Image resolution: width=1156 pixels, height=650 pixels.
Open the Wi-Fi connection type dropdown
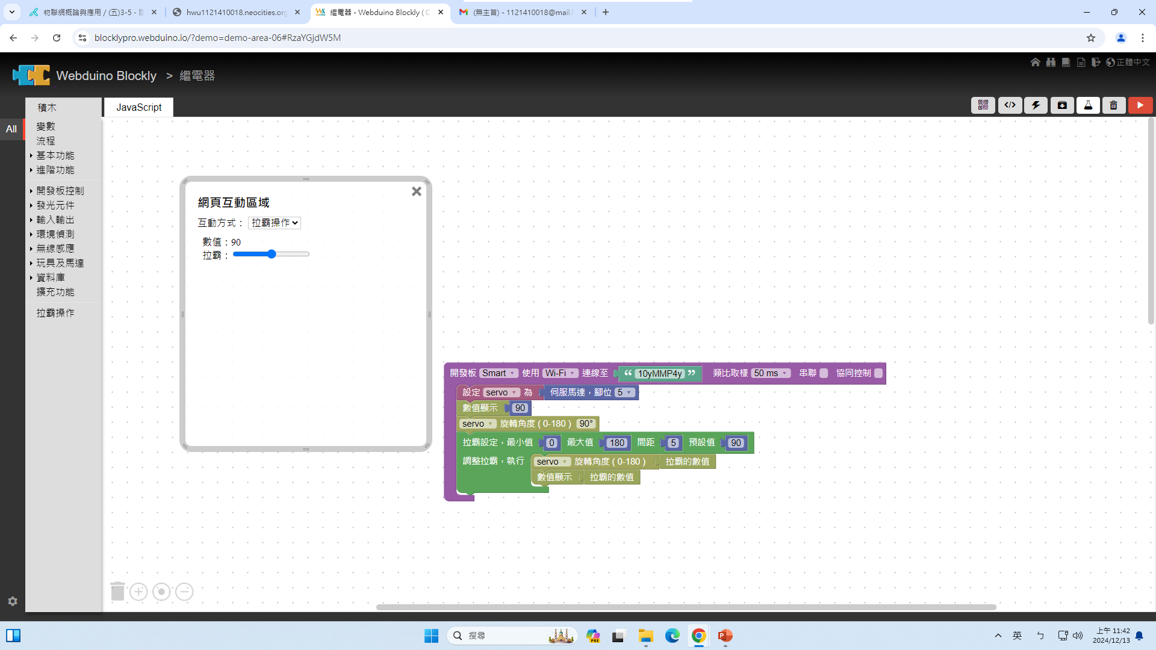tap(559, 373)
